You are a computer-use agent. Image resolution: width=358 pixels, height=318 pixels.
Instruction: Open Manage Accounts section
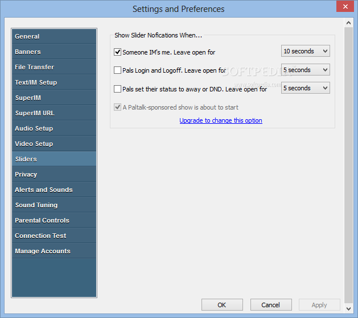coord(54,251)
